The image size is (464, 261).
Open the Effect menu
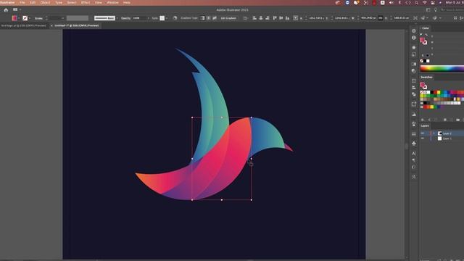click(86, 2)
